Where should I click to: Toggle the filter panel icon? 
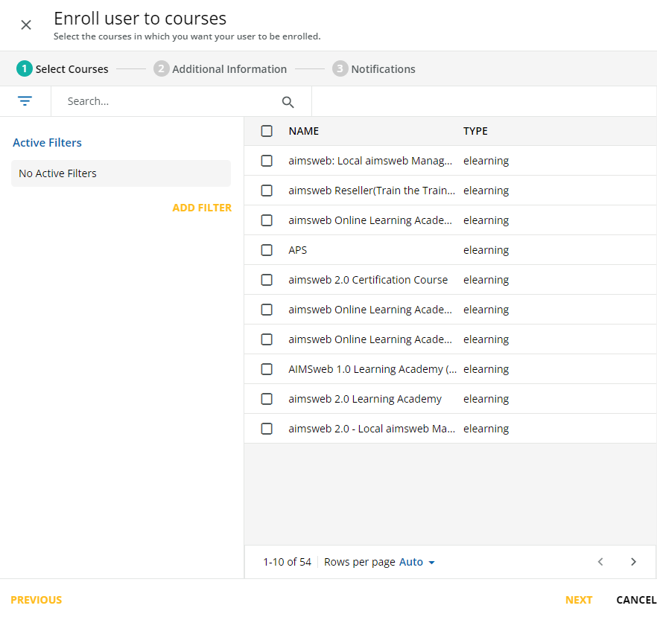(x=25, y=101)
